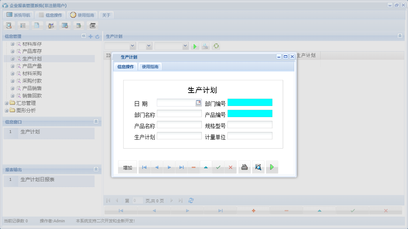Click the 日期 input field in the dialog

tap(178, 102)
